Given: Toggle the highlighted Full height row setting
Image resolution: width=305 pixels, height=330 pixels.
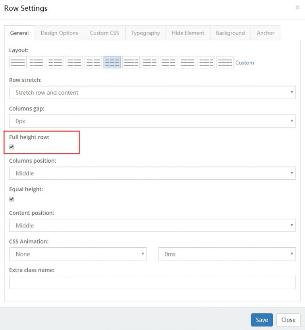Looking at the screenshot, I should point(12,147).
